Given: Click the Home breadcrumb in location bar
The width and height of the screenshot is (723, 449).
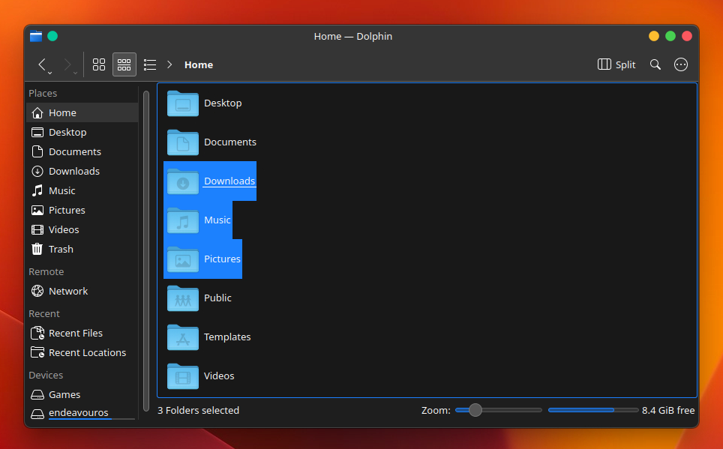Looking at the screenshot, I should [x=199, y=65].
